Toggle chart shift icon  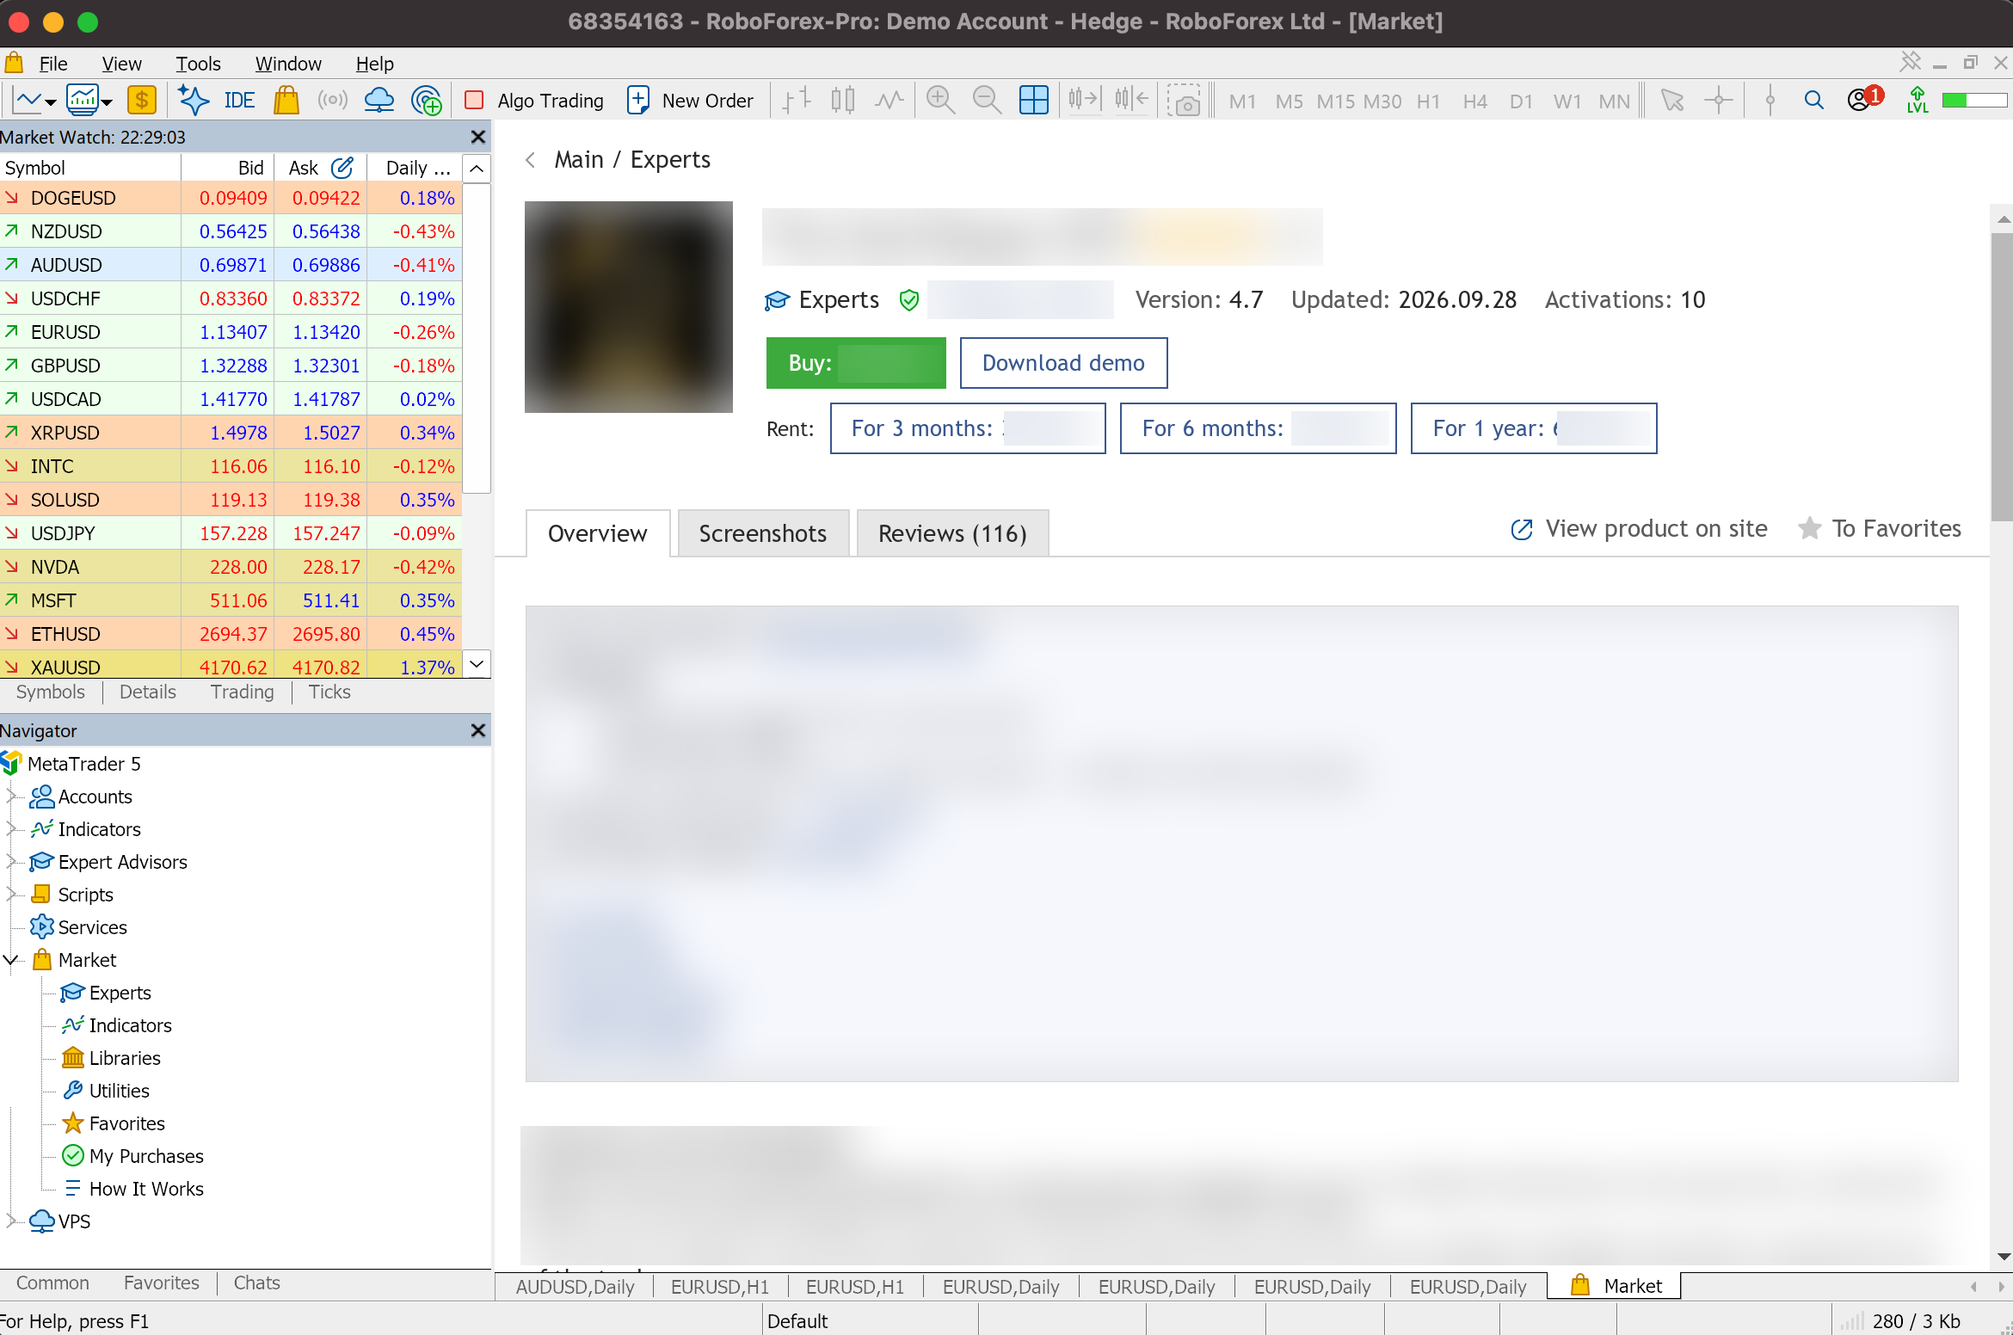coord(1131,101)
